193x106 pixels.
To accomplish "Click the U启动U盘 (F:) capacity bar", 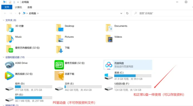I will (x=133, y=87).
